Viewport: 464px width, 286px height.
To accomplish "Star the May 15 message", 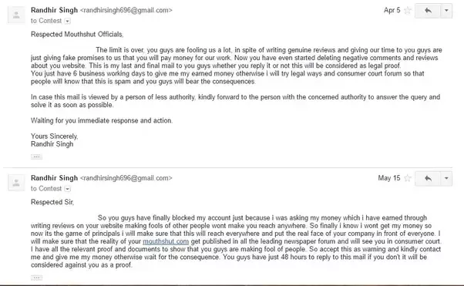I will (408, 178).
